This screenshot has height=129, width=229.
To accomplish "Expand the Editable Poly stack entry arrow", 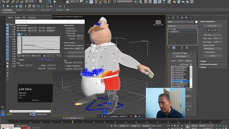I will 169,32.
